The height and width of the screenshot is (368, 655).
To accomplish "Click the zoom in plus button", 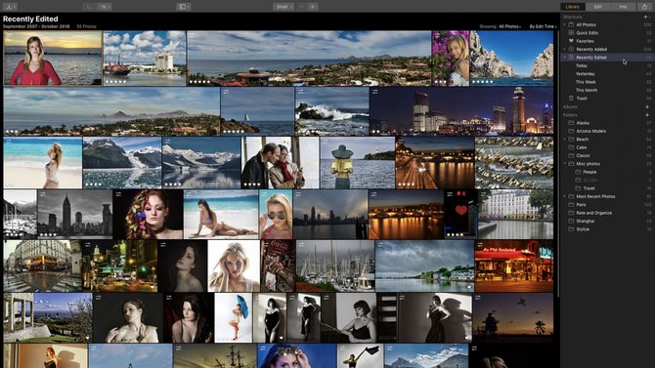I will pos(313,6).
